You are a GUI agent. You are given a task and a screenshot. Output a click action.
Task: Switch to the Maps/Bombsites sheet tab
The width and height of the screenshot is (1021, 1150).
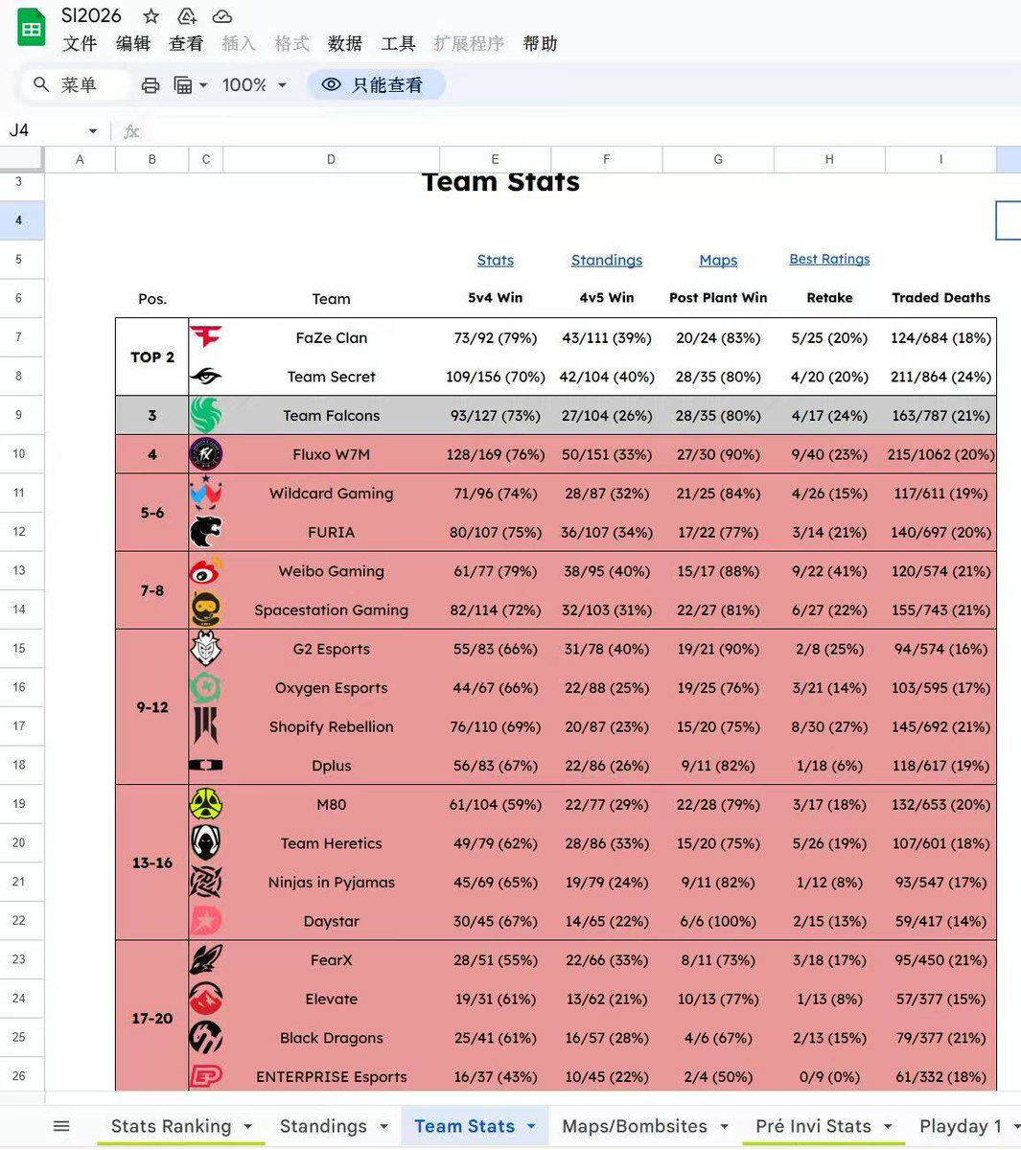tap(635, 1126)
